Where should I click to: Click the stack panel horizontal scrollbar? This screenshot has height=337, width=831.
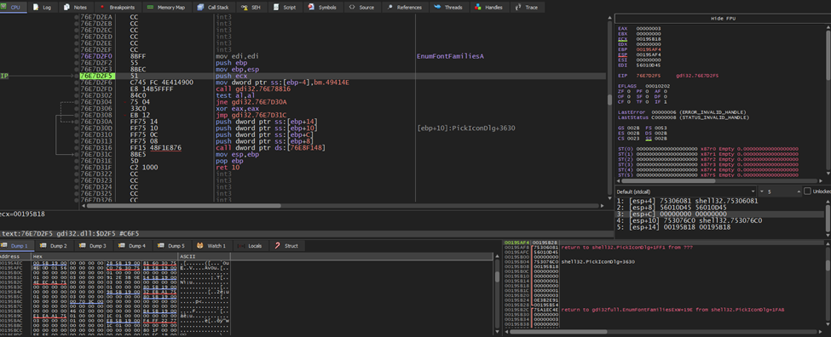tap(665, 332)
